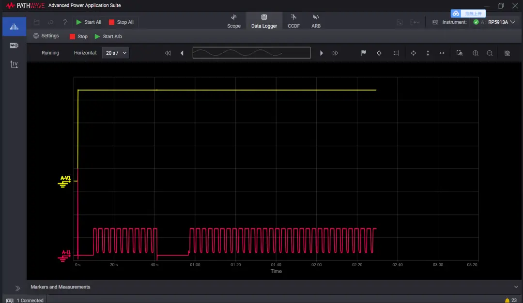Select the vertical double-arrow tool

[428, 53]
